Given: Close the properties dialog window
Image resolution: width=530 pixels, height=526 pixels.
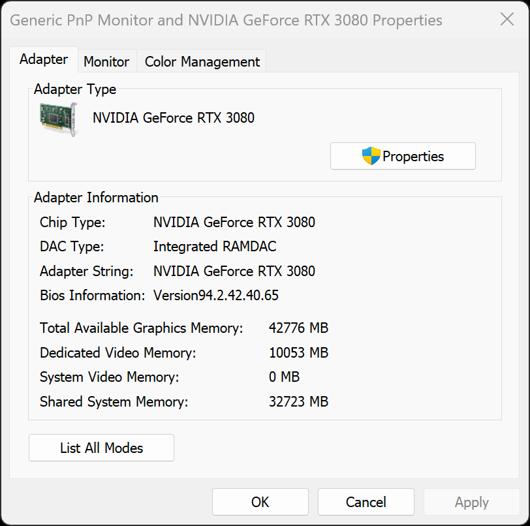Looking at the screenshot, I should [x=507, y=20].
